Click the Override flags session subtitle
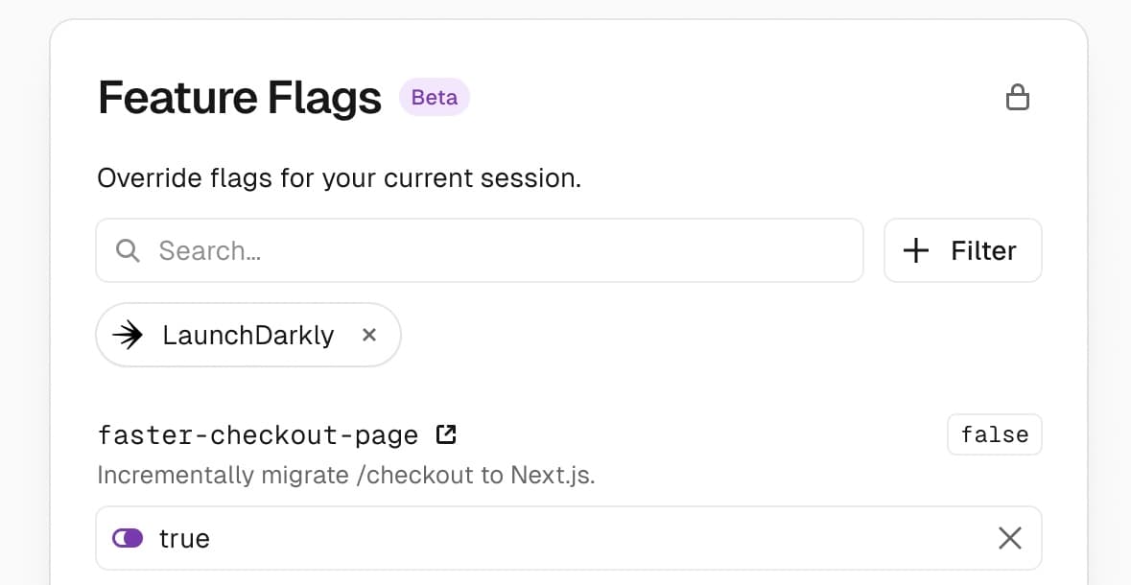The width and height of the screenshot is (1131, 585). (339, 178)
